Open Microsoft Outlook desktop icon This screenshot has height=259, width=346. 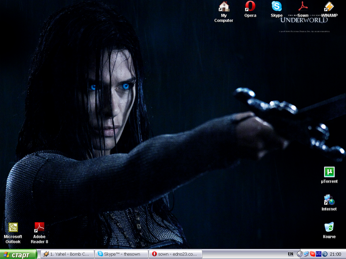pos(13,233)
